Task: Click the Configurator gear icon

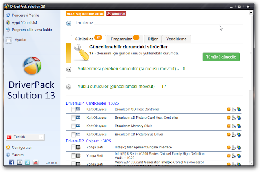Action: 8,148
